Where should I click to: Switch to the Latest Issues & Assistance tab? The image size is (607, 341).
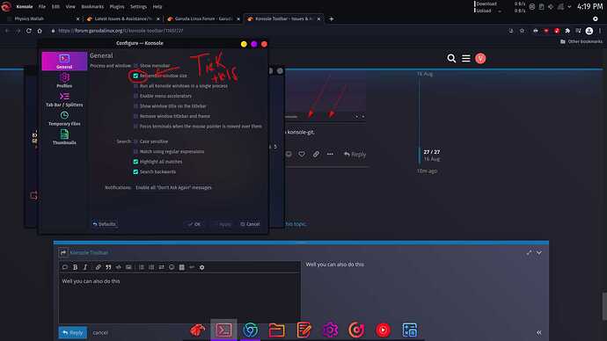coord(123,18)
